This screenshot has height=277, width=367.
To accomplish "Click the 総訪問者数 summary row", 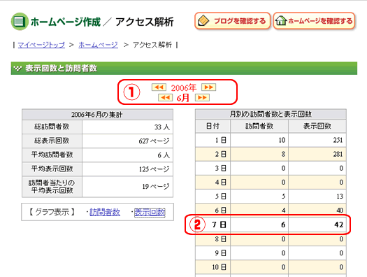I will [98, 127].
